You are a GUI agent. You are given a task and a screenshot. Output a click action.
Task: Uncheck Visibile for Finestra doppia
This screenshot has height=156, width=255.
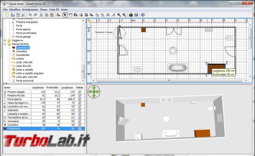pyautogui.click(x=80, y=92)
